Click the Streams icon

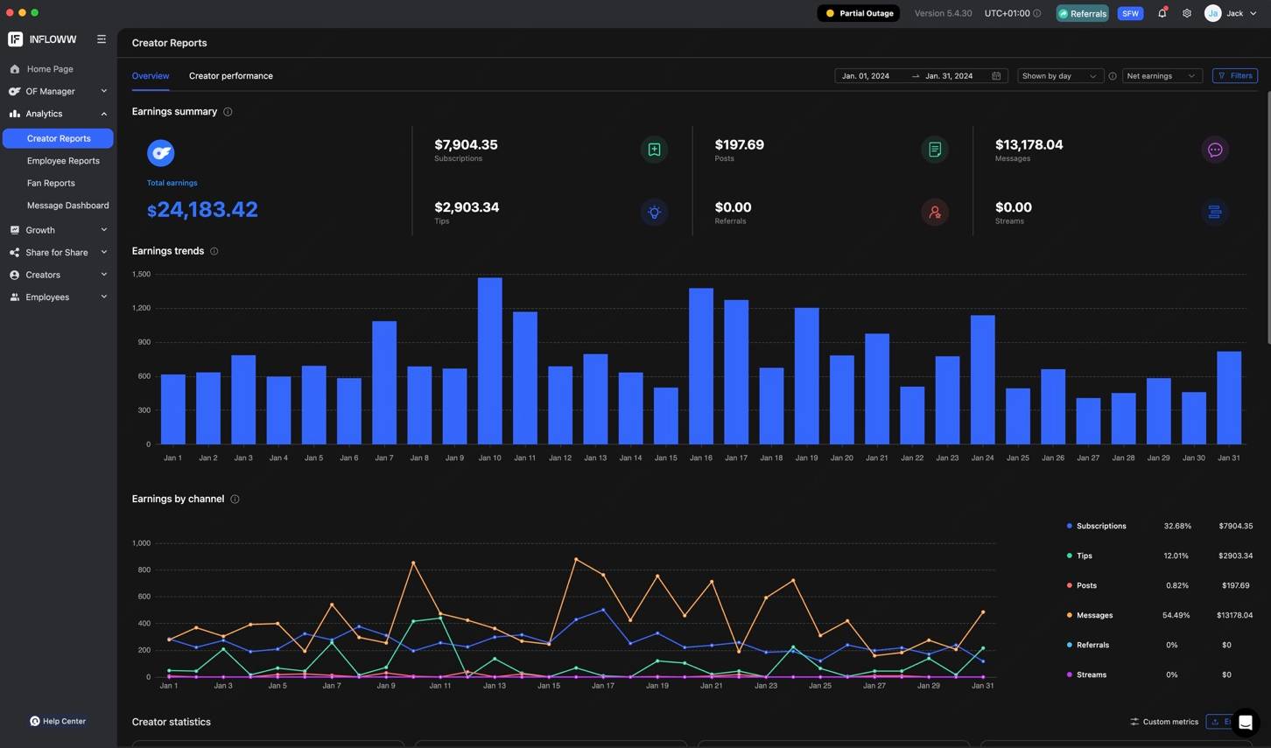(x=1215, y=213)
